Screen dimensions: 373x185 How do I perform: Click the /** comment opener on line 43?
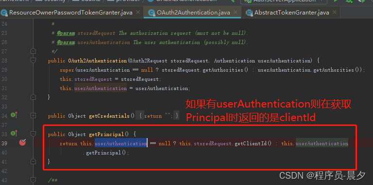tap(52, 180)
